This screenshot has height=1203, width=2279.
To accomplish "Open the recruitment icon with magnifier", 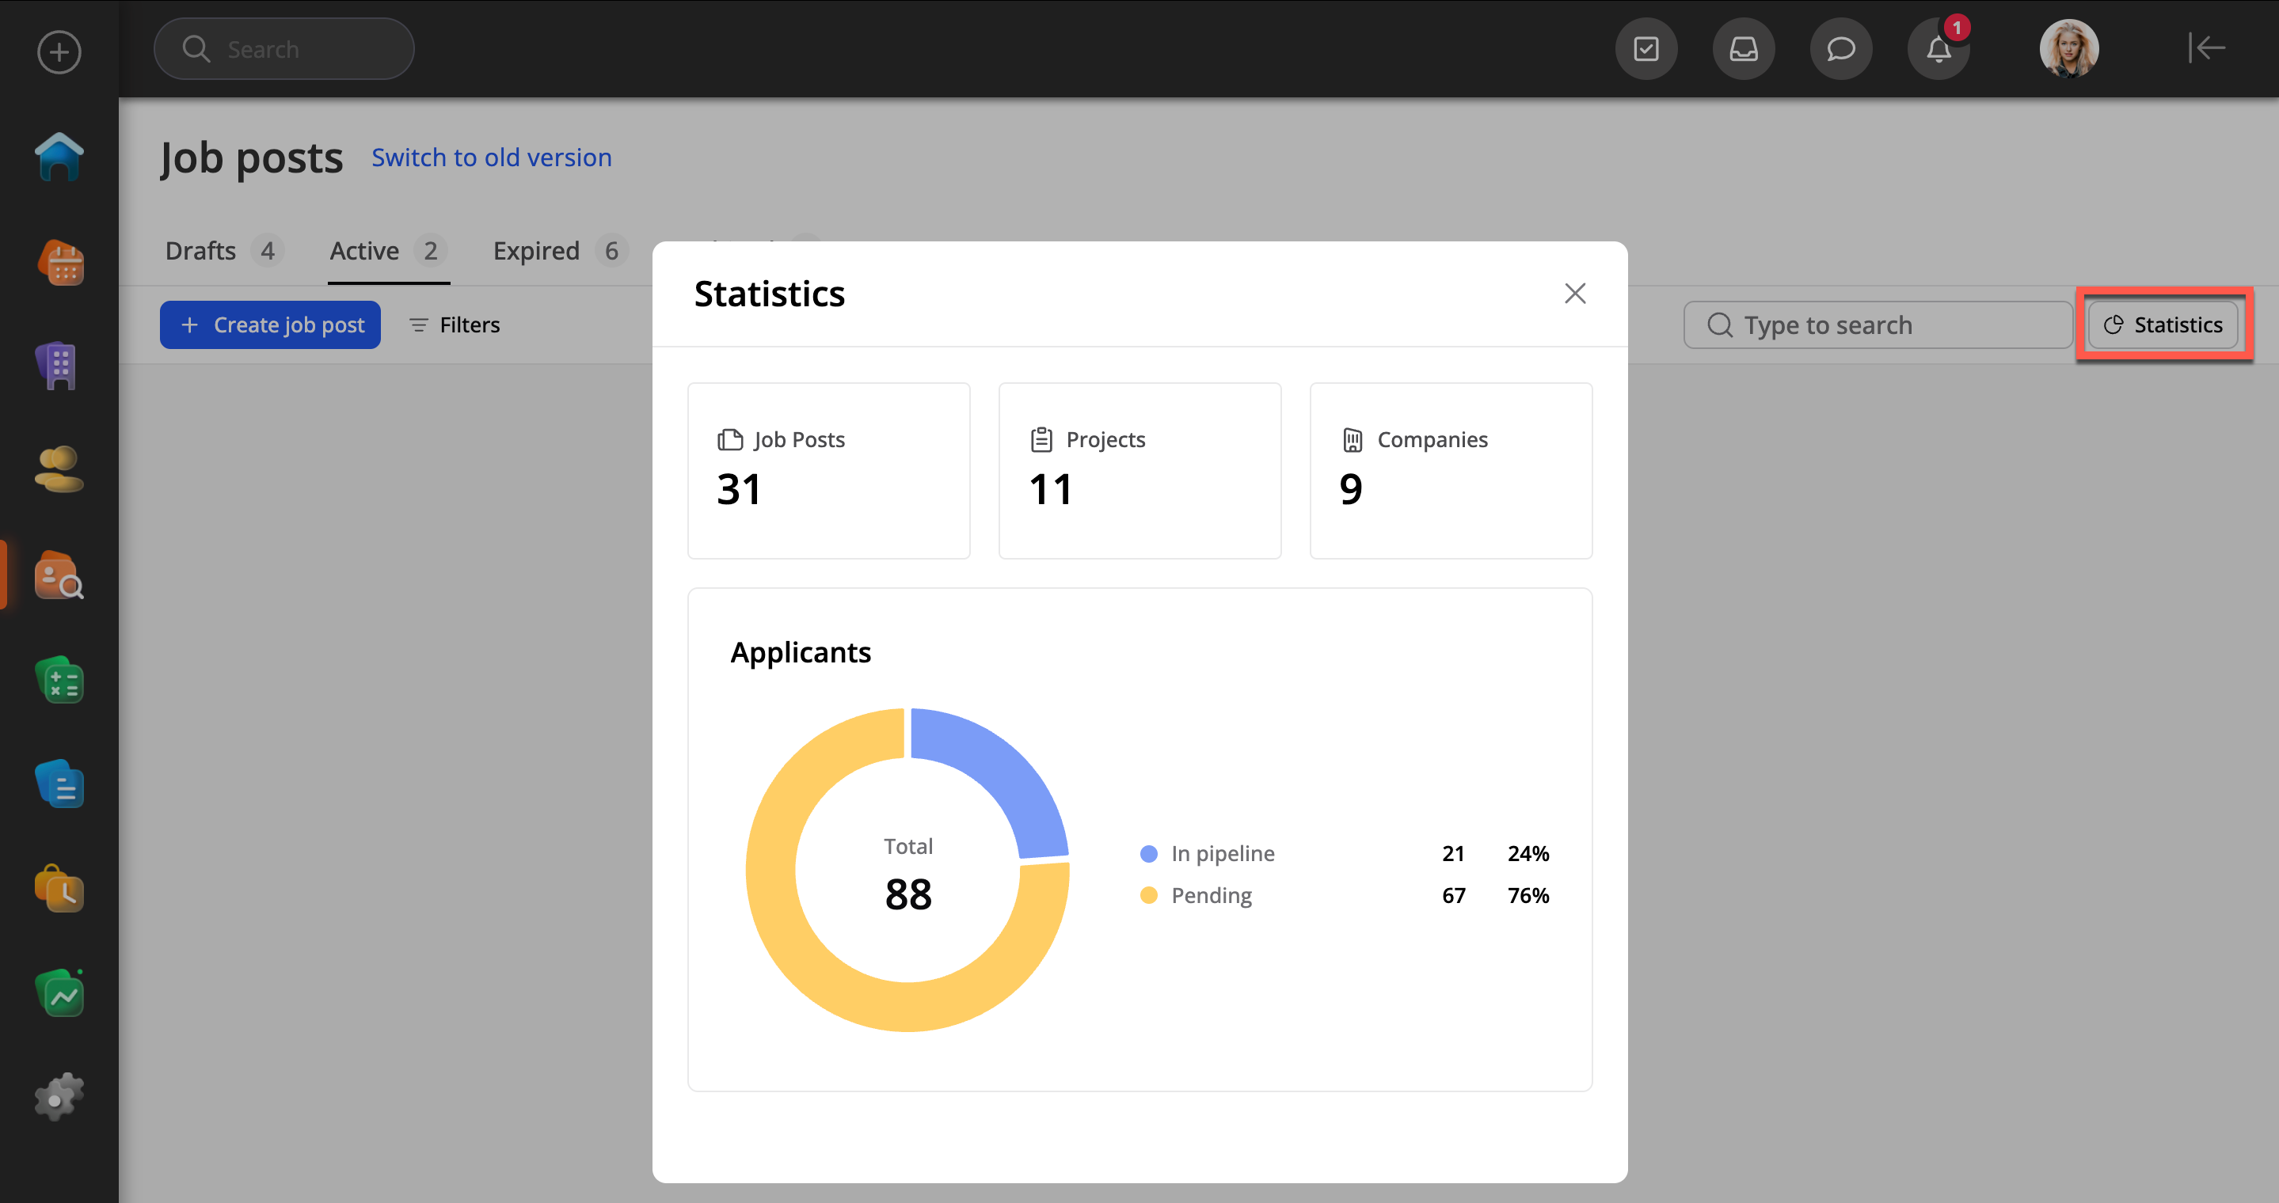I will point(59,575).
